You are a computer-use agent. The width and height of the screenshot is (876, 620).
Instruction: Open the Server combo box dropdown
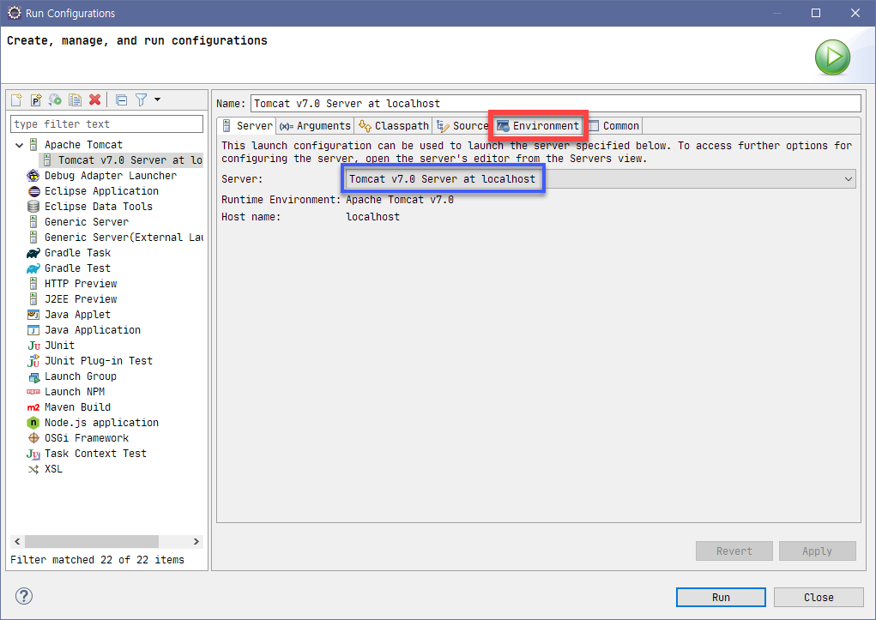[x=848, y=179]
